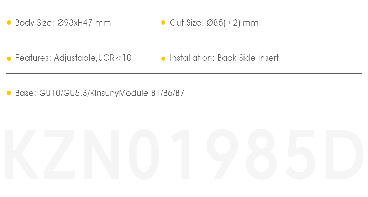Click the yellow bullet beside Cut Size

(163, 22)
